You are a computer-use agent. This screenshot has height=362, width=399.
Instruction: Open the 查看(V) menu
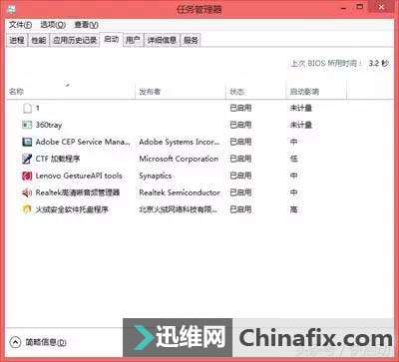(x=86, y=25)
